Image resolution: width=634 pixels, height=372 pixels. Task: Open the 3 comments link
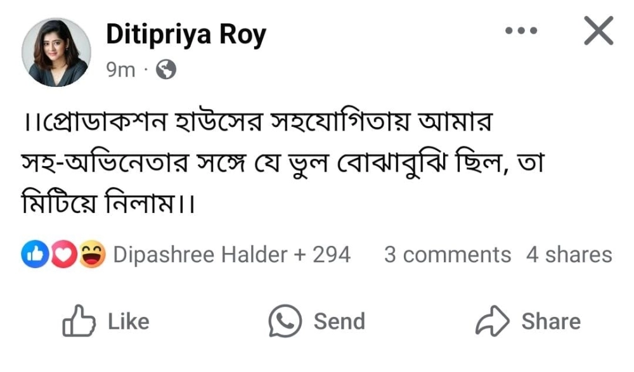pyautogui.click(x=447, y=255)
